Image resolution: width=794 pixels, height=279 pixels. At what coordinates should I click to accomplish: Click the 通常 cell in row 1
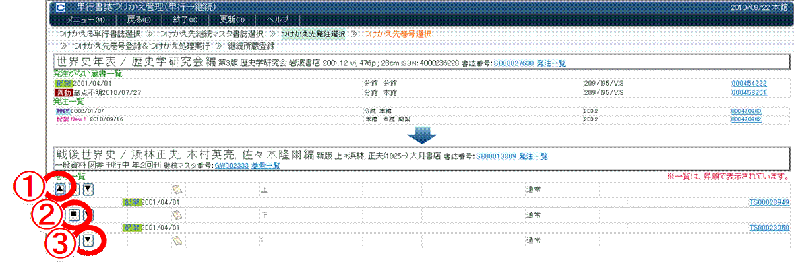click(x=535, y=239)
